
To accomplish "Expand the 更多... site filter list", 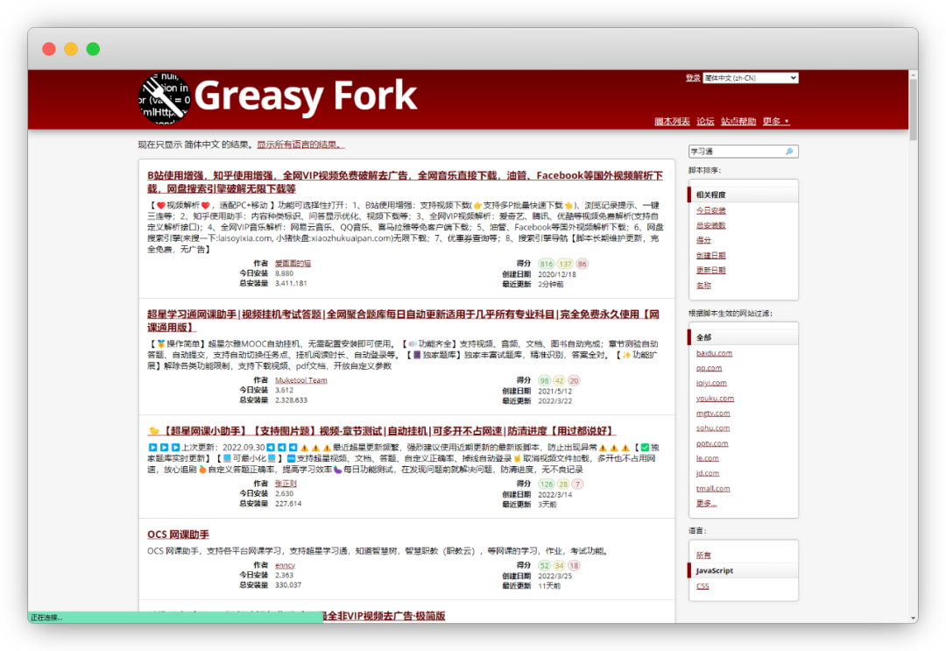I will click(x=707, y=503).
